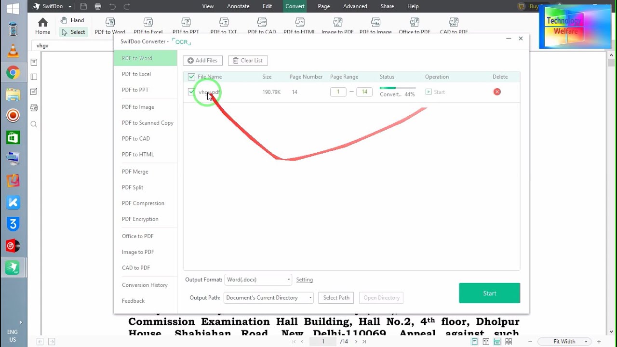617x347 pixels.
Task: Zoom in with the plus icon
Action: pyautogui.click(x=599, y=342)
